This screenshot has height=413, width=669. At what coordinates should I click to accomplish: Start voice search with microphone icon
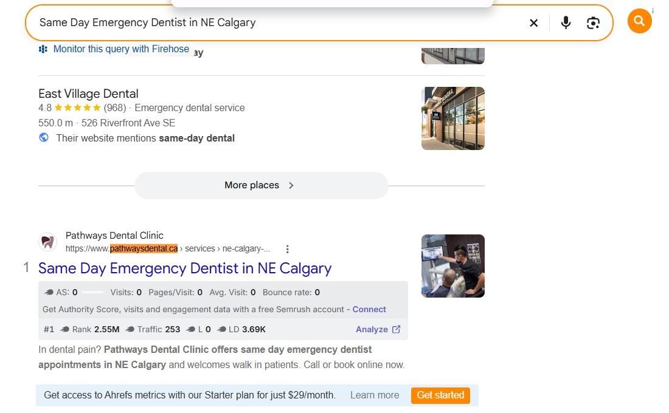566,22
